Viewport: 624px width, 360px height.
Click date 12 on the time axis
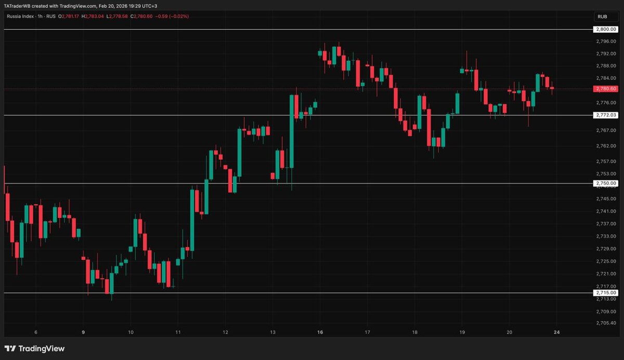pos(225,332)
